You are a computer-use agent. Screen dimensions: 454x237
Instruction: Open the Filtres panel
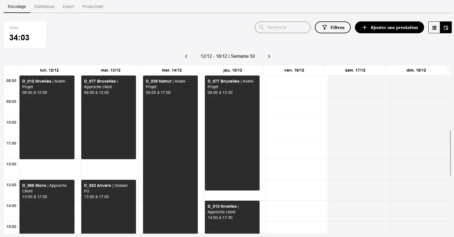pyautogui.click(x=333, y=27)
